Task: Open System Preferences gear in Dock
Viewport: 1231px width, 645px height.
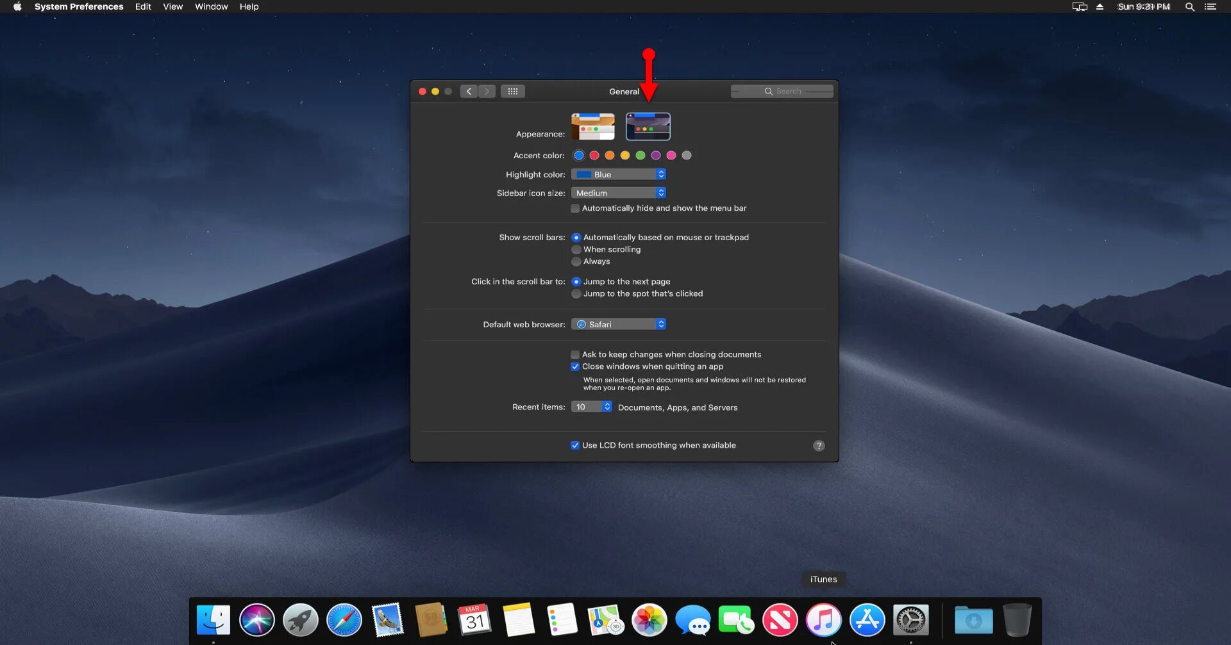Action: [x=911, y=620]
